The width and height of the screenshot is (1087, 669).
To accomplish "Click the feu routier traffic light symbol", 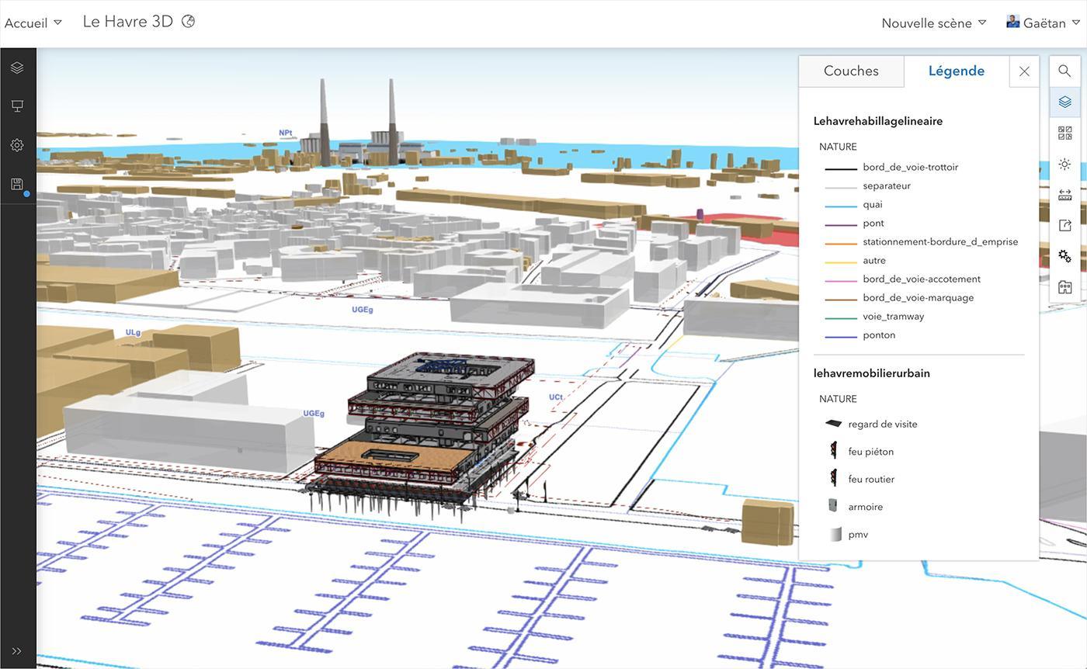I will point(834,478).
